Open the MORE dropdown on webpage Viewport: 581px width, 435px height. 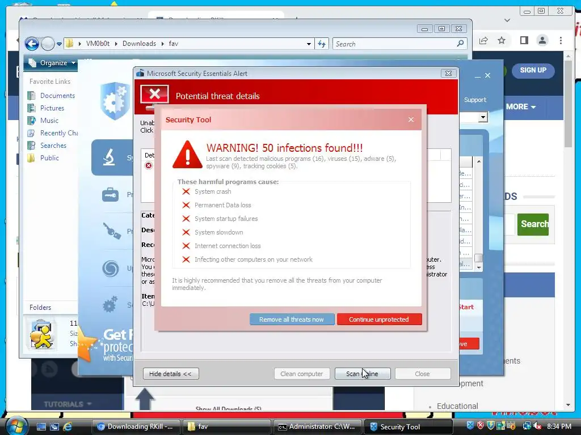[x=521, y=106]
